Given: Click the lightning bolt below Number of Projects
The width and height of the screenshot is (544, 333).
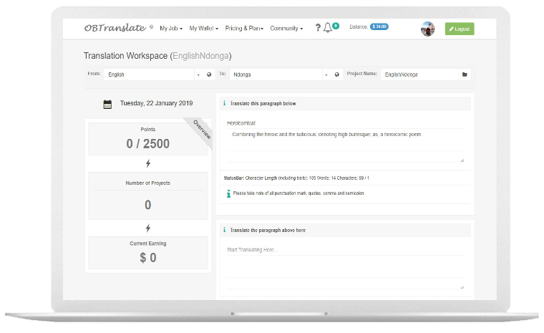Looking at the screenshot, I should 148,228.
